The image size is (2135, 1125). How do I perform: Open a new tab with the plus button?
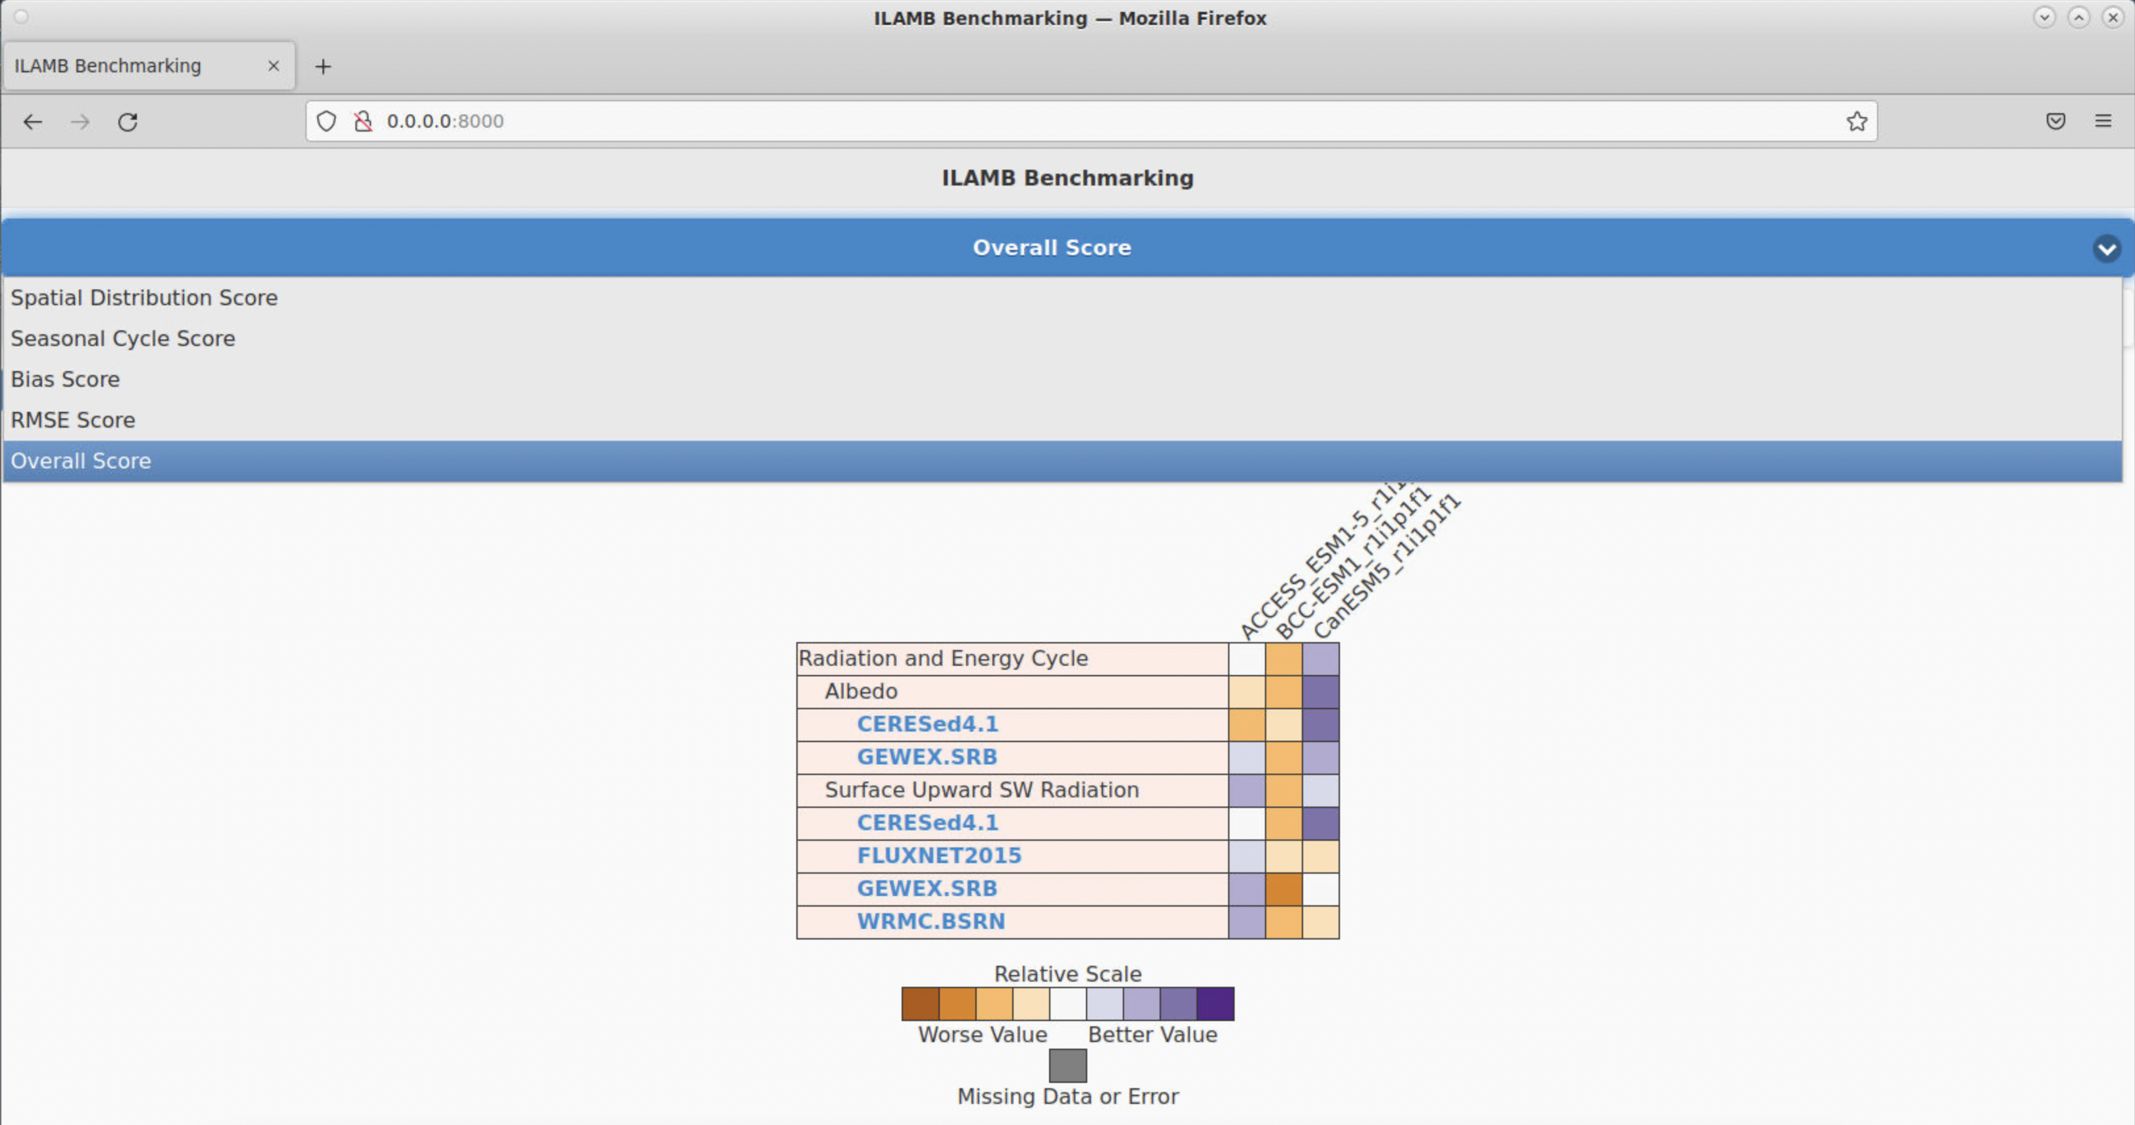pos(323,66)
